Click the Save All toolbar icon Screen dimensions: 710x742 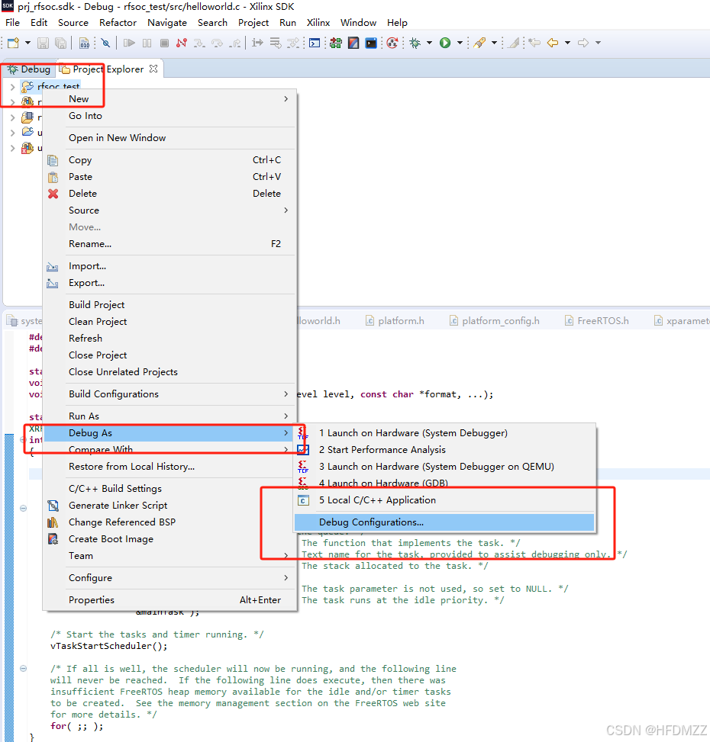coord(60,43)
